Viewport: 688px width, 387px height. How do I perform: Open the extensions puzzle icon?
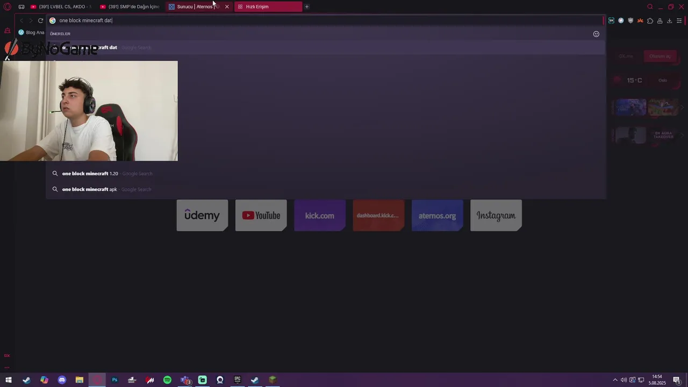[650, 20]
